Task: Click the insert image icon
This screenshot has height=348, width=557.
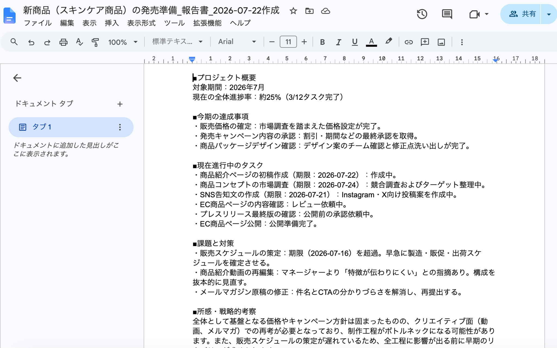Action: [441, 42]
